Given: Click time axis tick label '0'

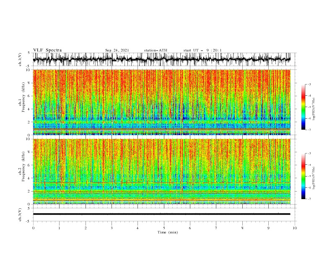Looking at the screenshot, I should [33, 228].
